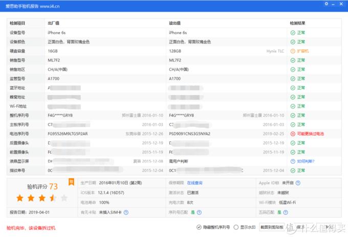
Task: Click the 检测结果 column header
Action: click(x=298, y=23)
